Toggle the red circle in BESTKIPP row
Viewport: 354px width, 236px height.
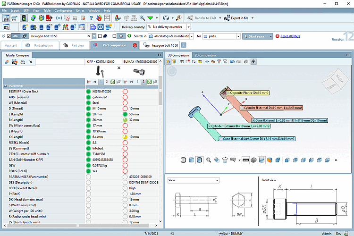(125, 92)
